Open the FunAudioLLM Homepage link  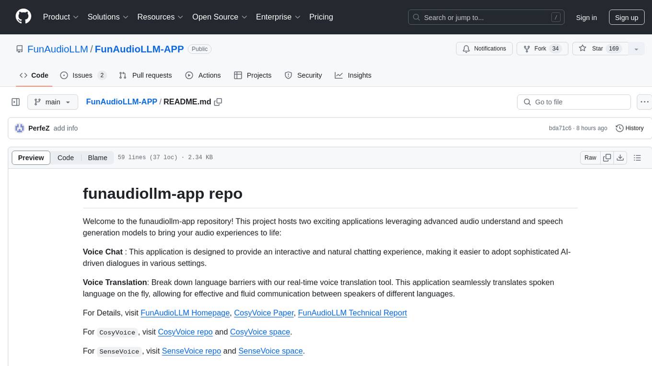(x=185, y=313)
